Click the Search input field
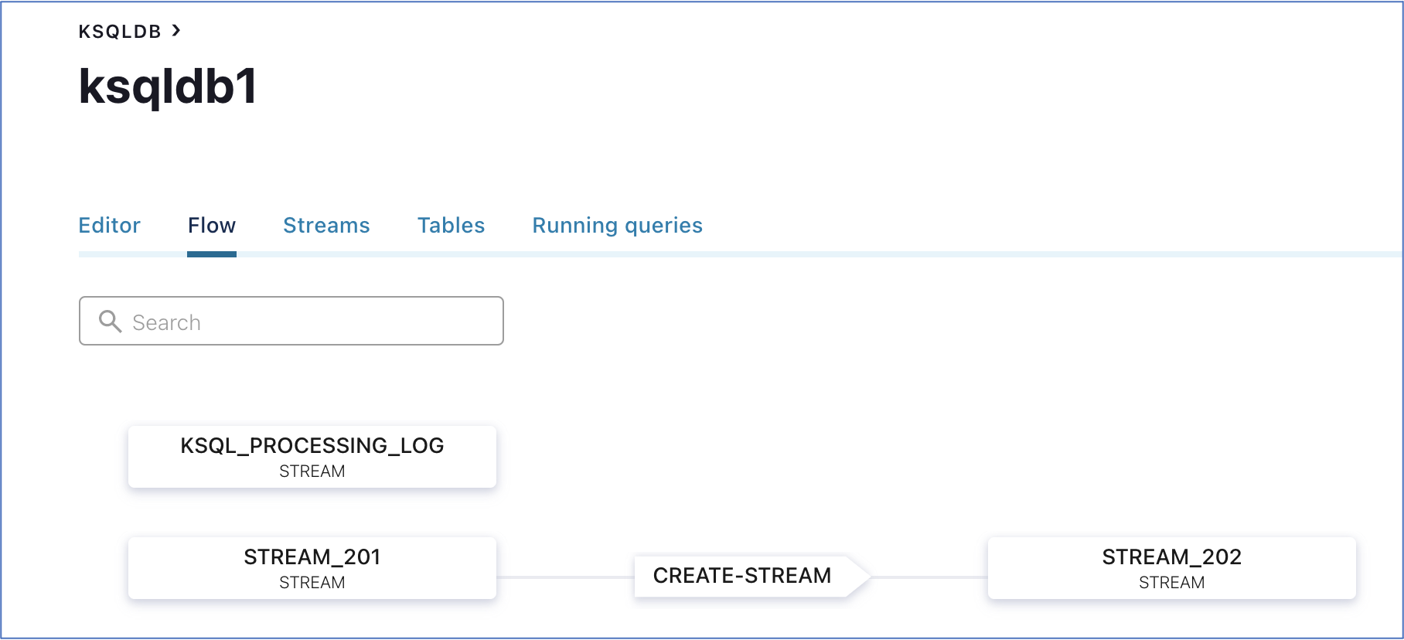Screen dimensions: 1404x640 click(291, 321)
